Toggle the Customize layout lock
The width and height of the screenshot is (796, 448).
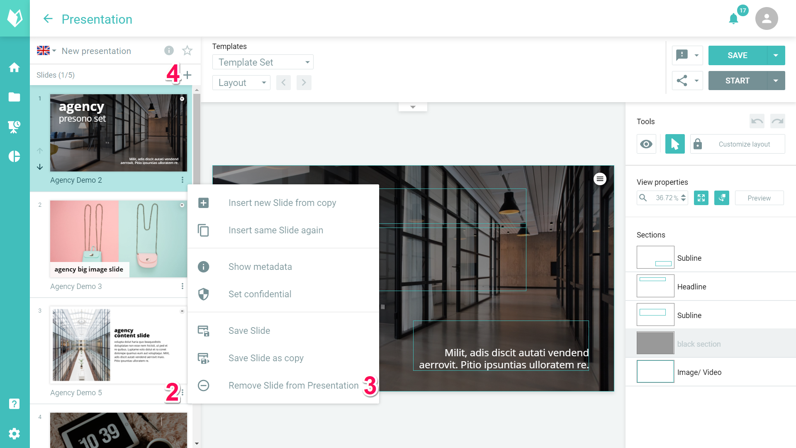pos(698,144)
